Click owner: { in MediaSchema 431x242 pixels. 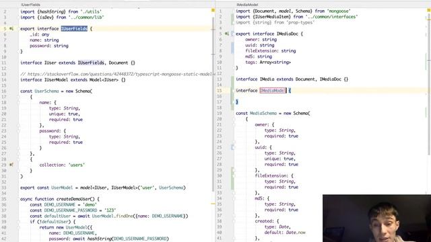pyautogui.click(x=265, y=124)
